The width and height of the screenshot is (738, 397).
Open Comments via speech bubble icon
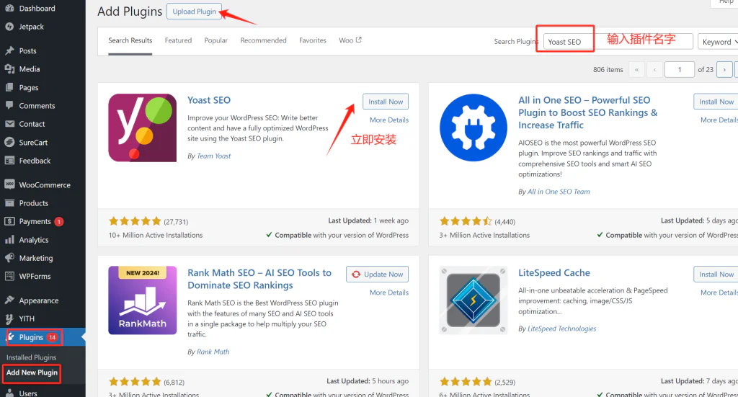tap(9, 106)
